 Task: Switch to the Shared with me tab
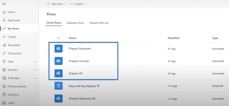click(x=99, y=23)
